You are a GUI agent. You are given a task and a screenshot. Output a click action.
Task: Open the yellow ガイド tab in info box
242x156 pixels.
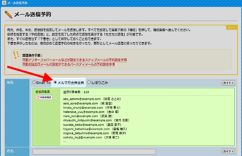tap(232, 27)
